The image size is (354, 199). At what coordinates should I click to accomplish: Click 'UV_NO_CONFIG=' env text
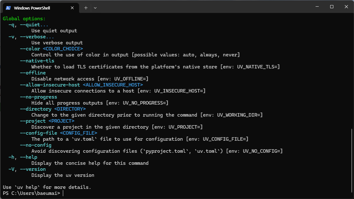tap(261, 151)
